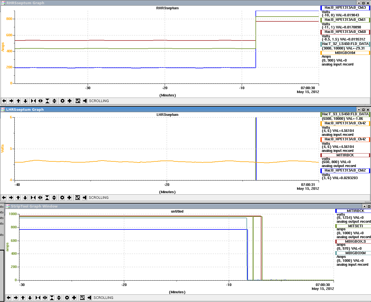Viewport: 371px width, 302px height.
Task: Click the waveform graph icon in StripTool toolbar
Action: pos(82,298)
